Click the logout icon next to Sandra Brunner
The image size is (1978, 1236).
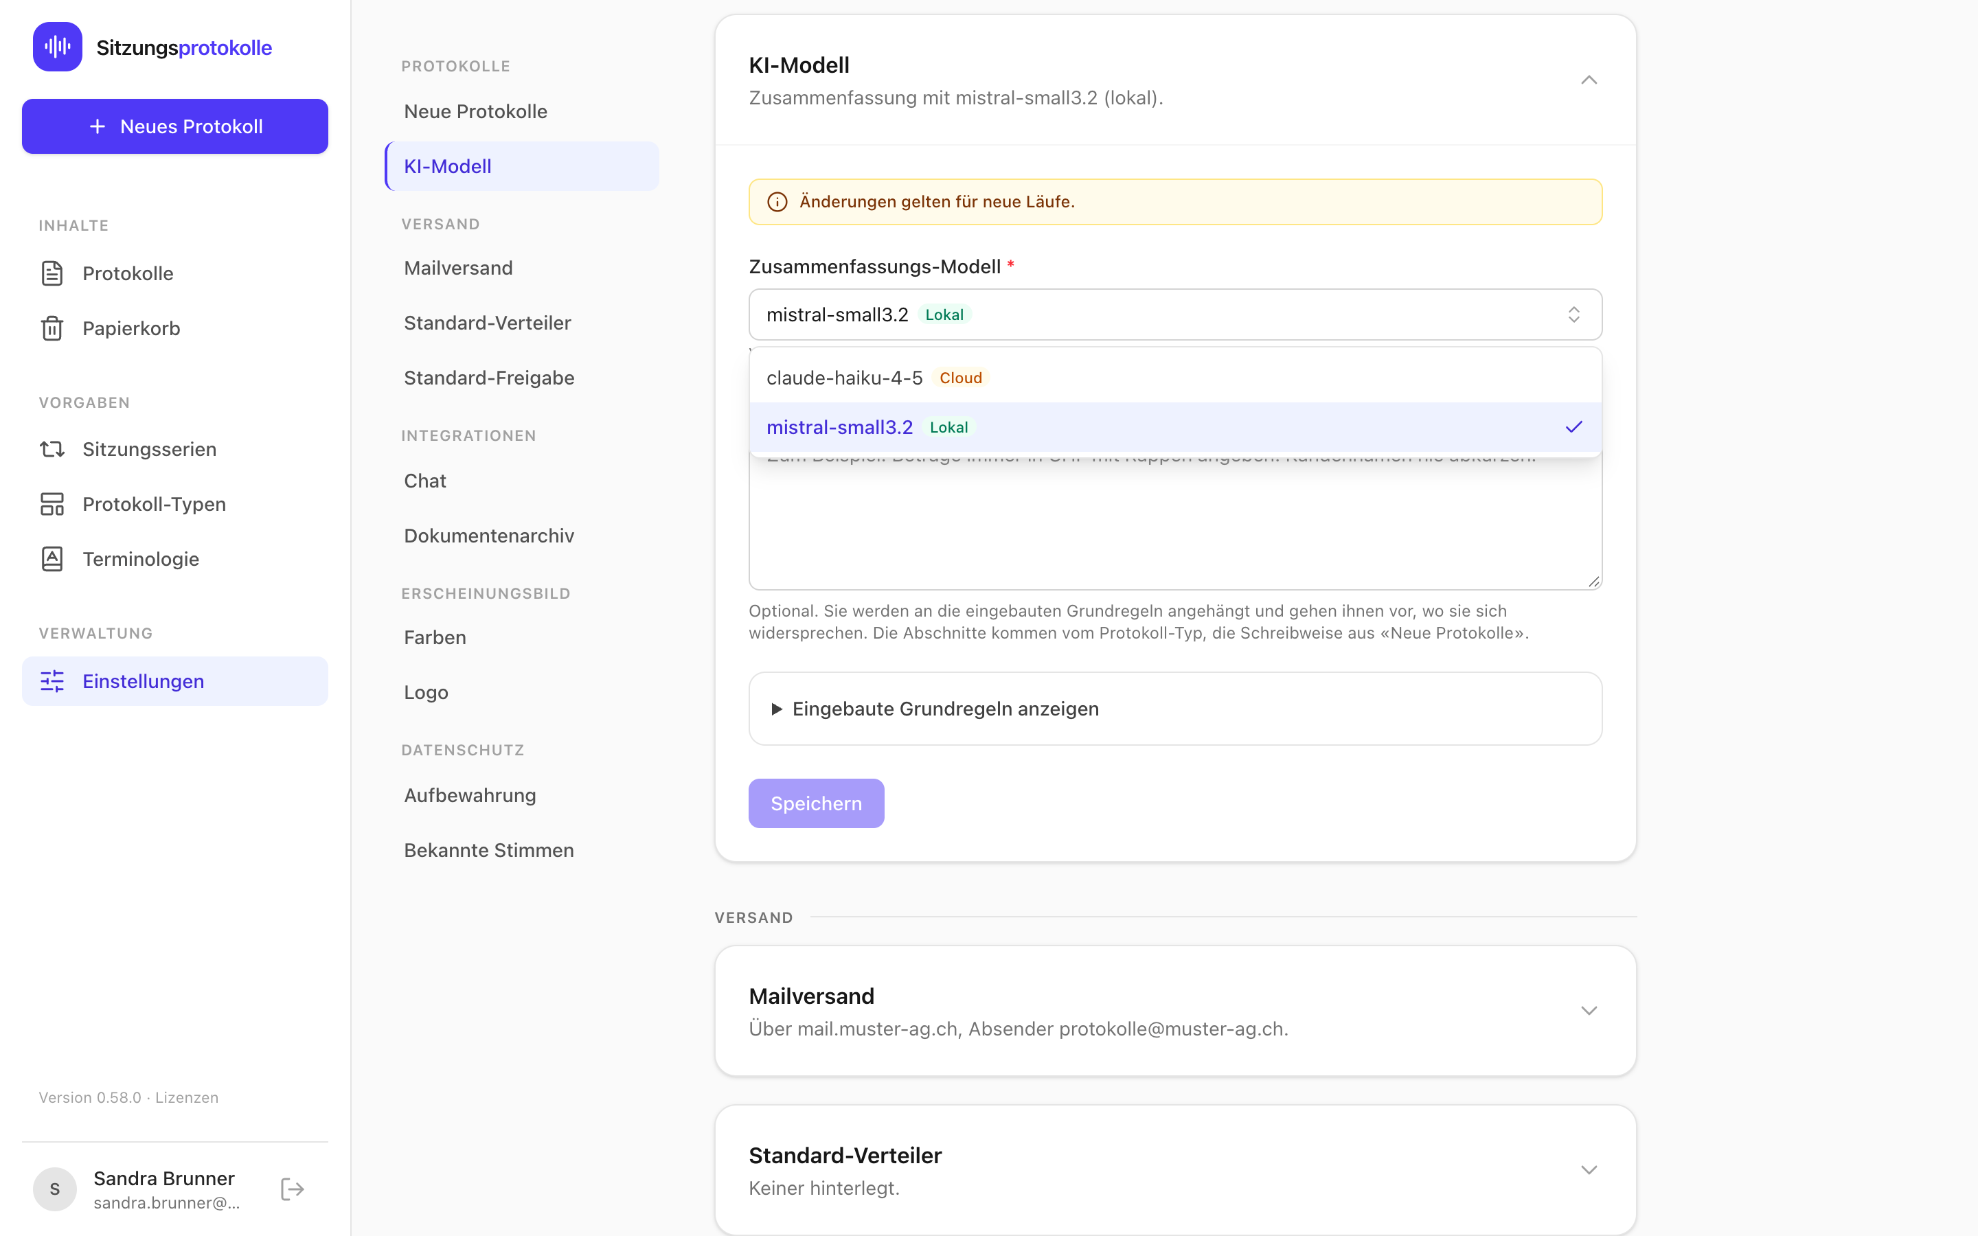pyautogui.click(x=293, y=1189)
